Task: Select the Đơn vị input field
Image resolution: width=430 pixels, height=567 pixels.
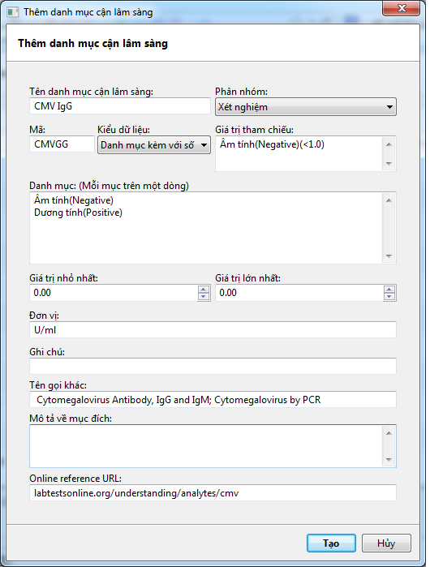Action: click(x=213, y=330)
